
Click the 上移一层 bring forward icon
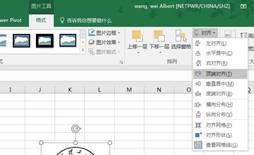pyautogui.click(x=137, y=36)
